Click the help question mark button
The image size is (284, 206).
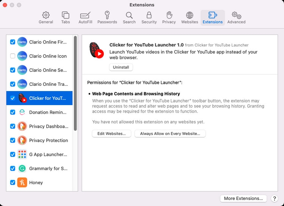pos(275,198)
